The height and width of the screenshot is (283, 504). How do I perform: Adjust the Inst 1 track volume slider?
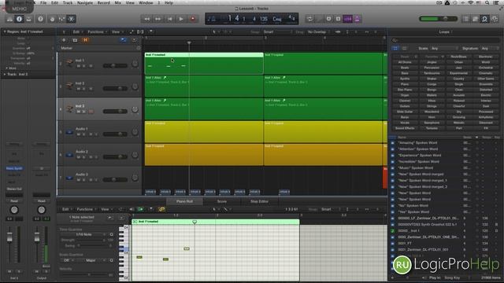pyautogui.click(x=115, y=65)
